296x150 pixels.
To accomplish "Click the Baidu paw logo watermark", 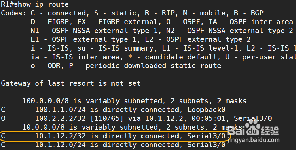I will point(252,127).
